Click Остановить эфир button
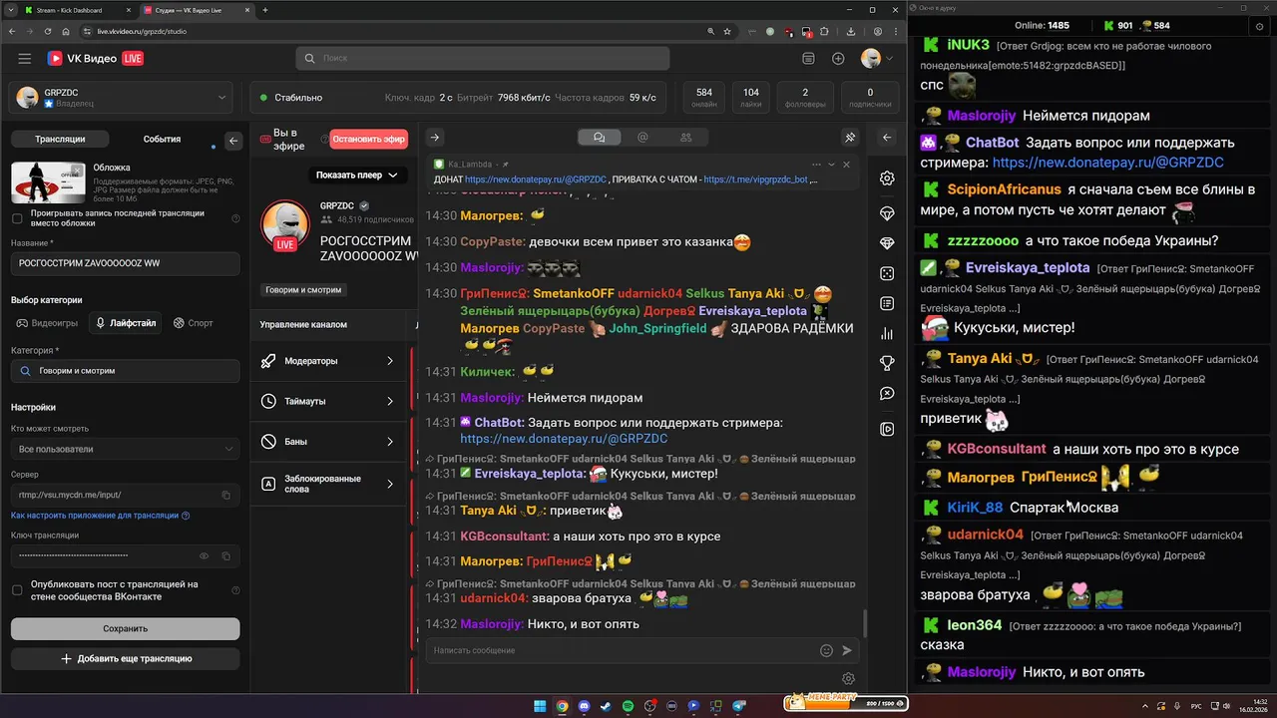This screenshot has width=1277, height=718. click(368, 140)
